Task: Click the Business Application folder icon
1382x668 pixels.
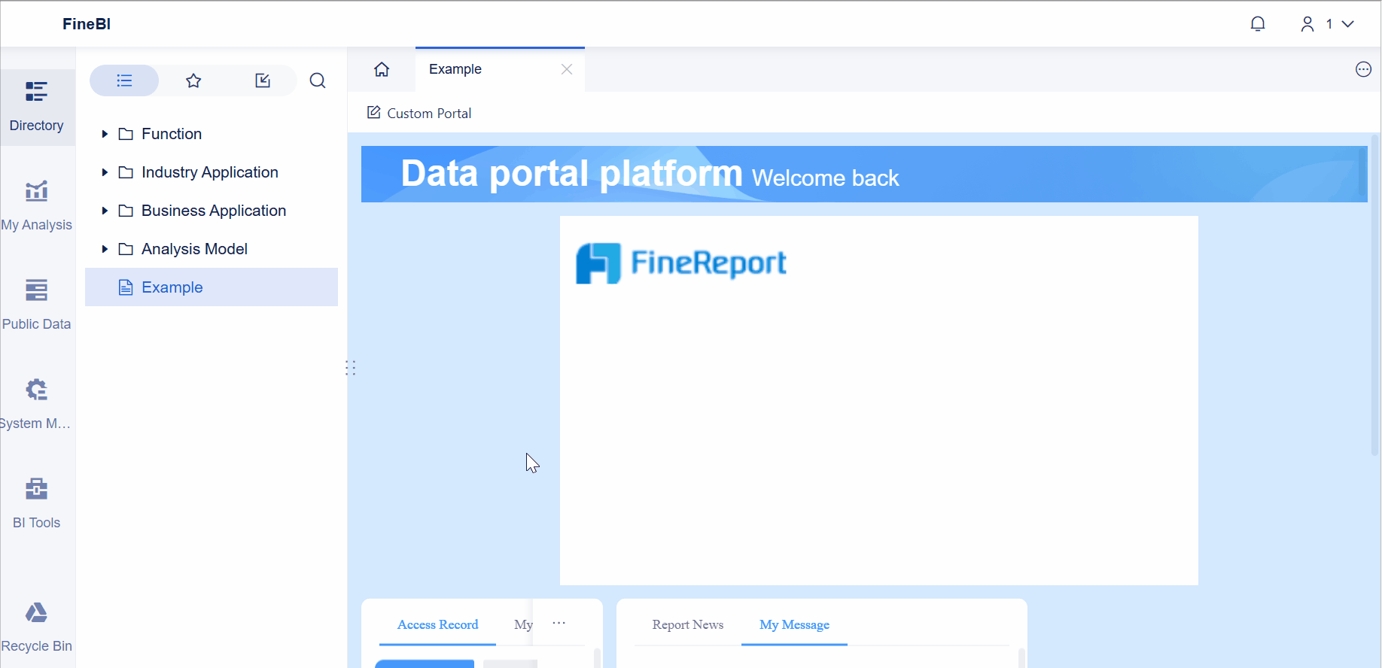Action: (x=126, y=211)
